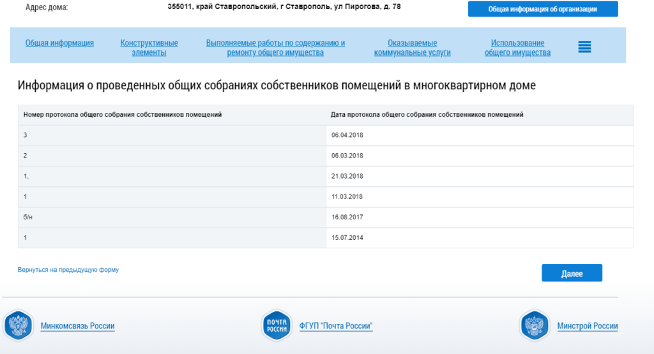654x354 pixels.
Task: Select the Использование общего имущества tab
Action: click(517, 47)
